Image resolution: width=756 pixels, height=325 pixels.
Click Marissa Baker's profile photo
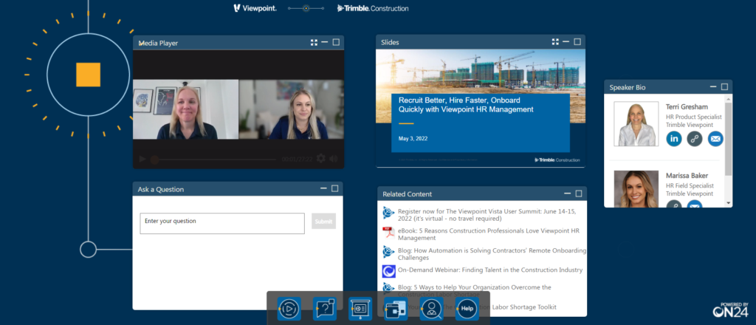(x=636, y=188)
